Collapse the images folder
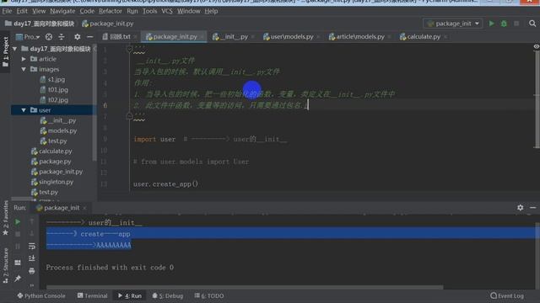This screenshot has height=303, width=540. coord(24,69)
